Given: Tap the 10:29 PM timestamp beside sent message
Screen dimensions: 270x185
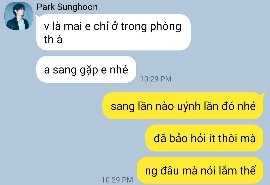Looking at the screenshot, I should [117, 180].
